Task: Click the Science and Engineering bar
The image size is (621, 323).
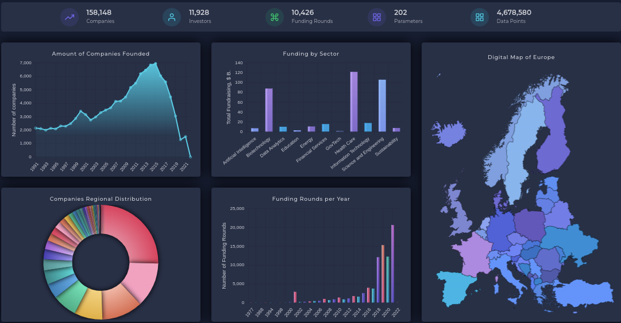Action: click(x=382, y=106)
